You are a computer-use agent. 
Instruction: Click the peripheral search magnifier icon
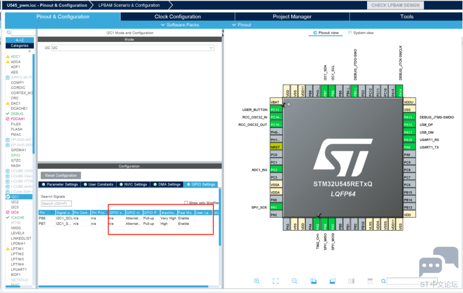9,32
